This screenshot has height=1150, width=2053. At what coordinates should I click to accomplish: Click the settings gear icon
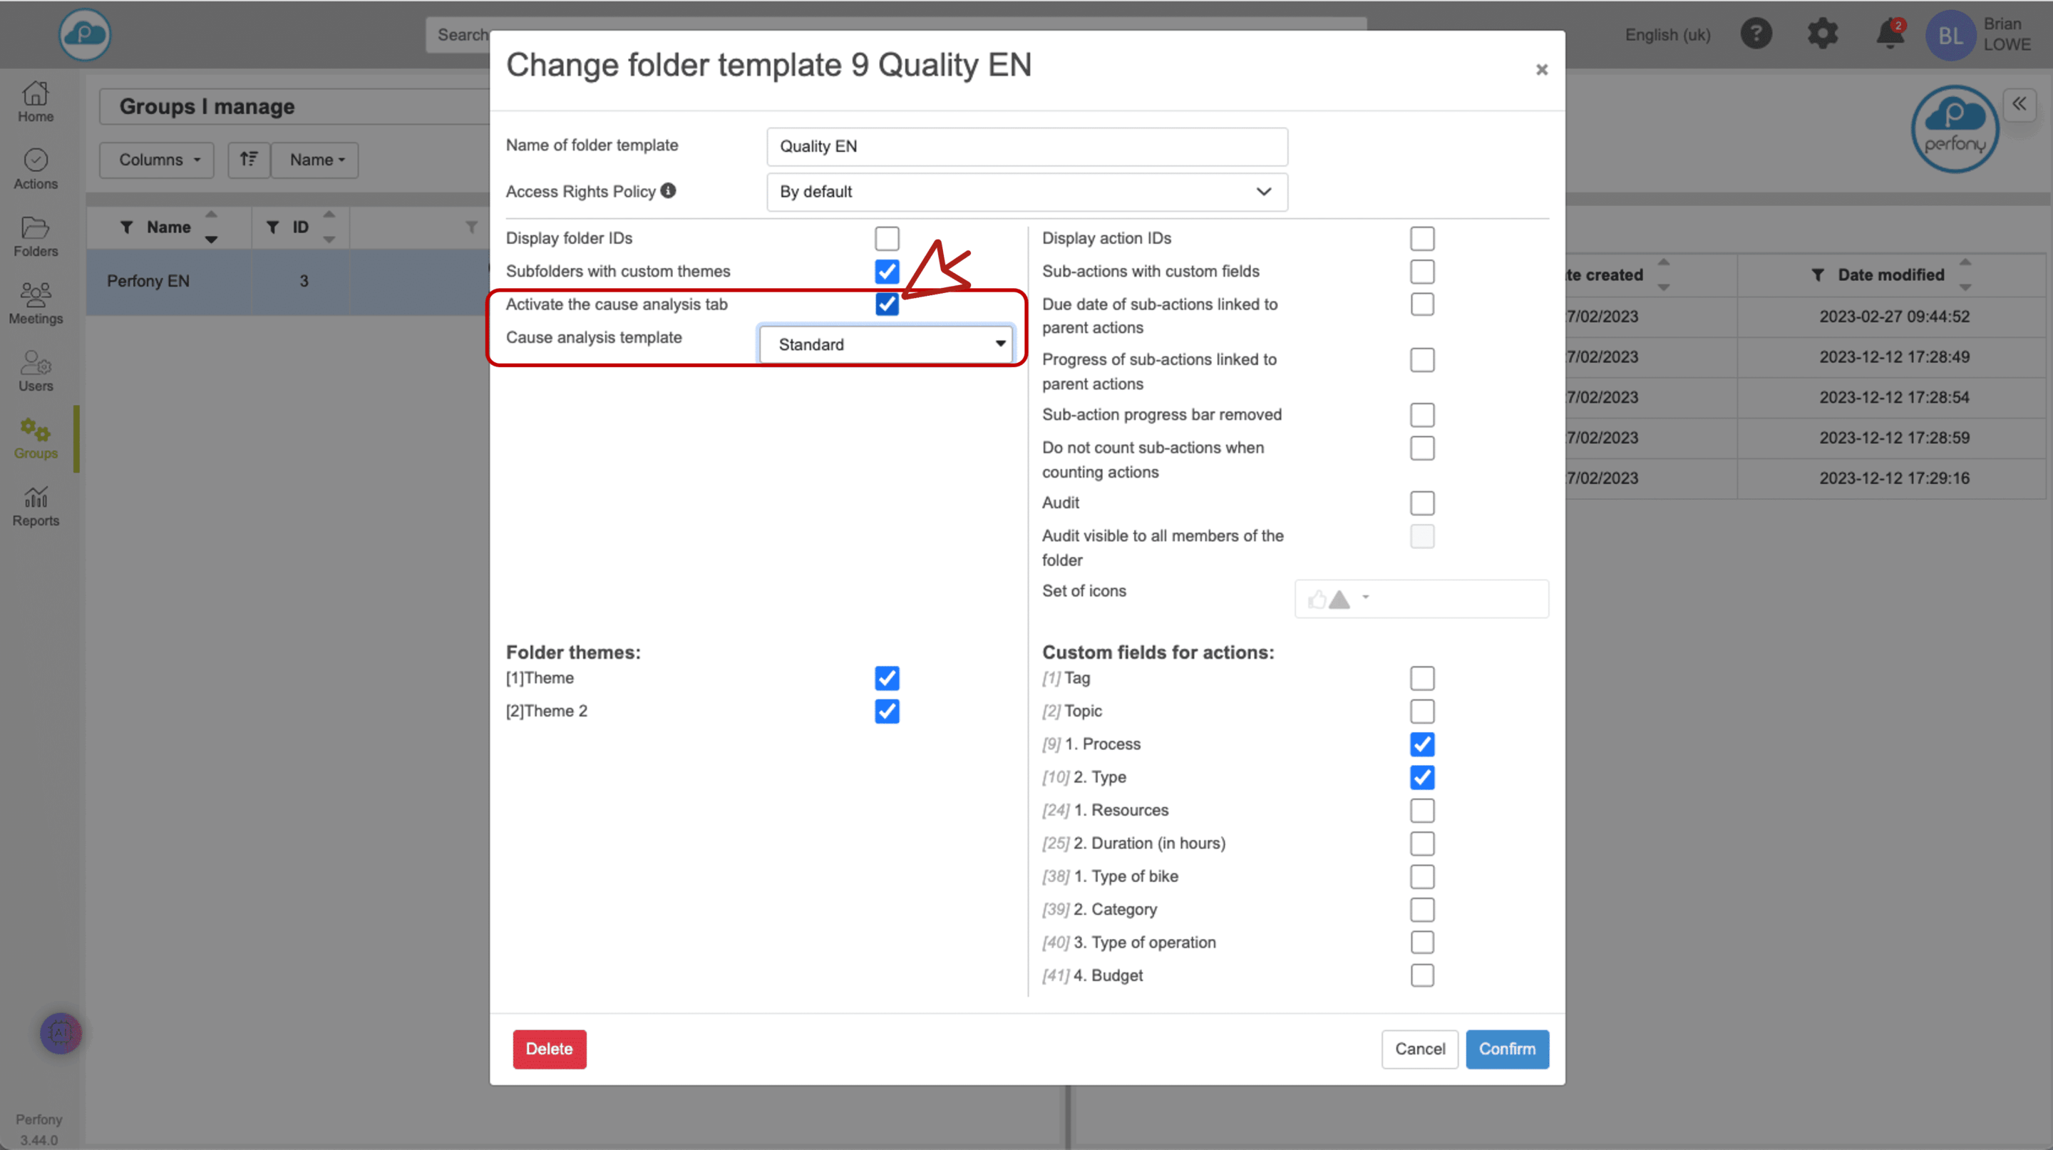point(1822,34)
